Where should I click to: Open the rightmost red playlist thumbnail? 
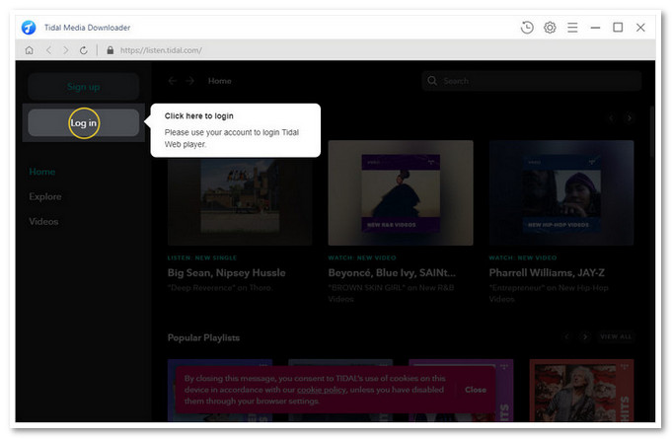click(581, 391)
